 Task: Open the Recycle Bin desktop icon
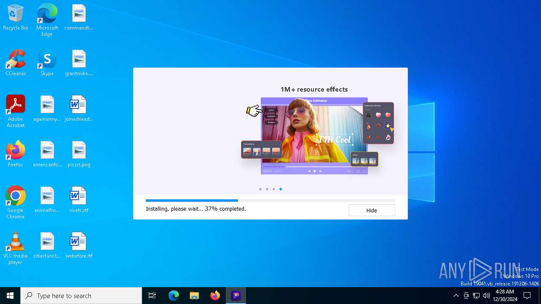click(16, 18)
